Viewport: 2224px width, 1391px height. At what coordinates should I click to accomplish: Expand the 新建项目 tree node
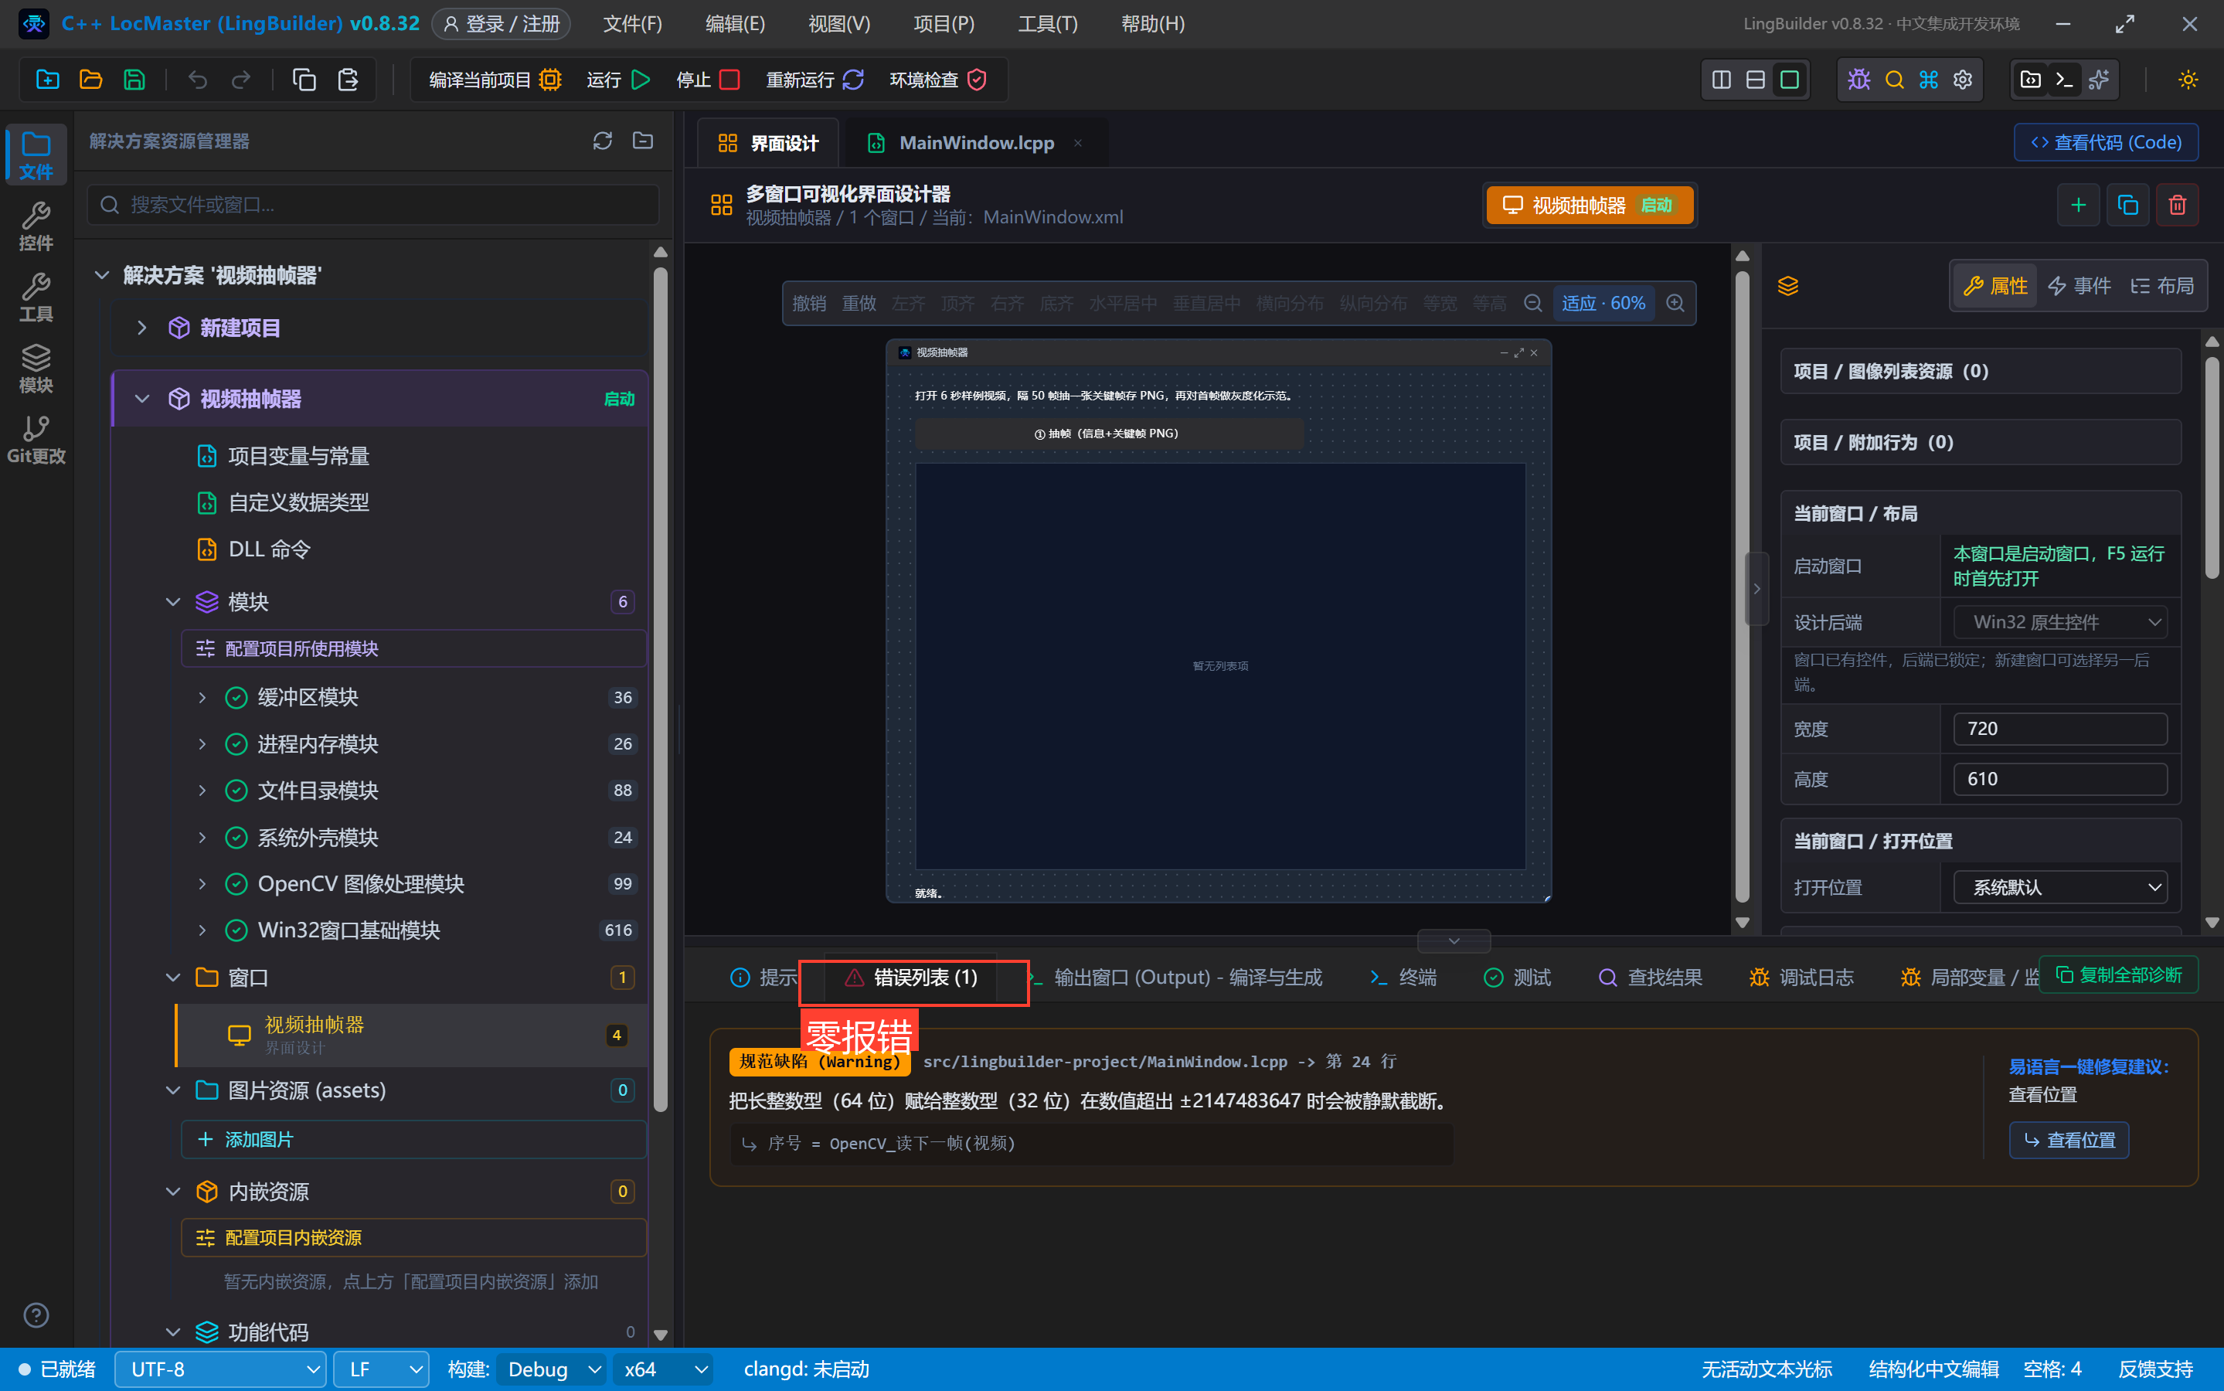[141, 328]
